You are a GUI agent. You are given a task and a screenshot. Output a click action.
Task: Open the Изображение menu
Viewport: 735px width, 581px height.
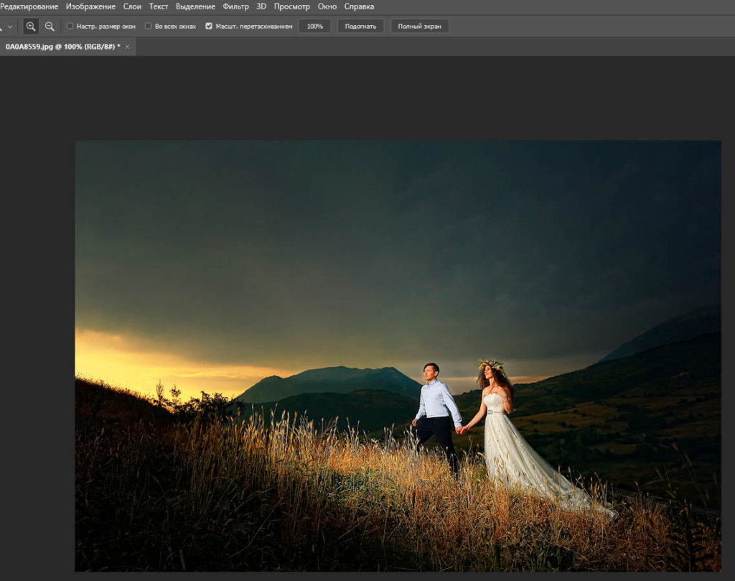tap(90, 6)
